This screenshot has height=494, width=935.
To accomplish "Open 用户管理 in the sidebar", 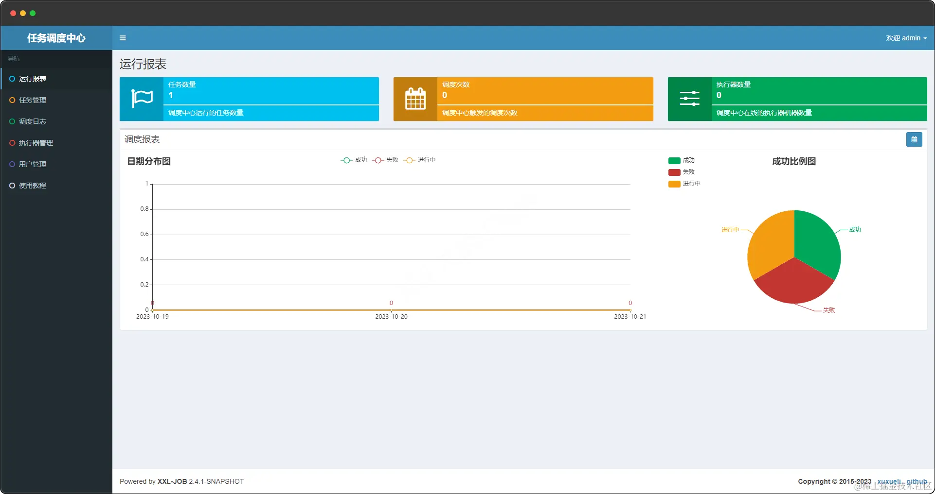I will tap(56, 164).
